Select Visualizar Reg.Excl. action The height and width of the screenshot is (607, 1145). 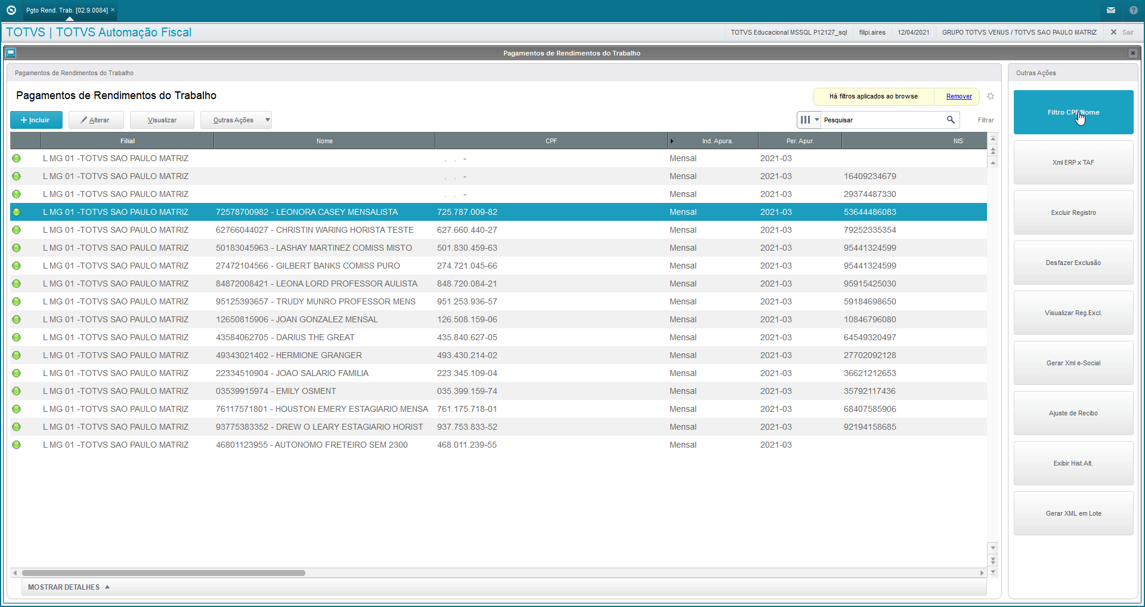[1073, 313]
